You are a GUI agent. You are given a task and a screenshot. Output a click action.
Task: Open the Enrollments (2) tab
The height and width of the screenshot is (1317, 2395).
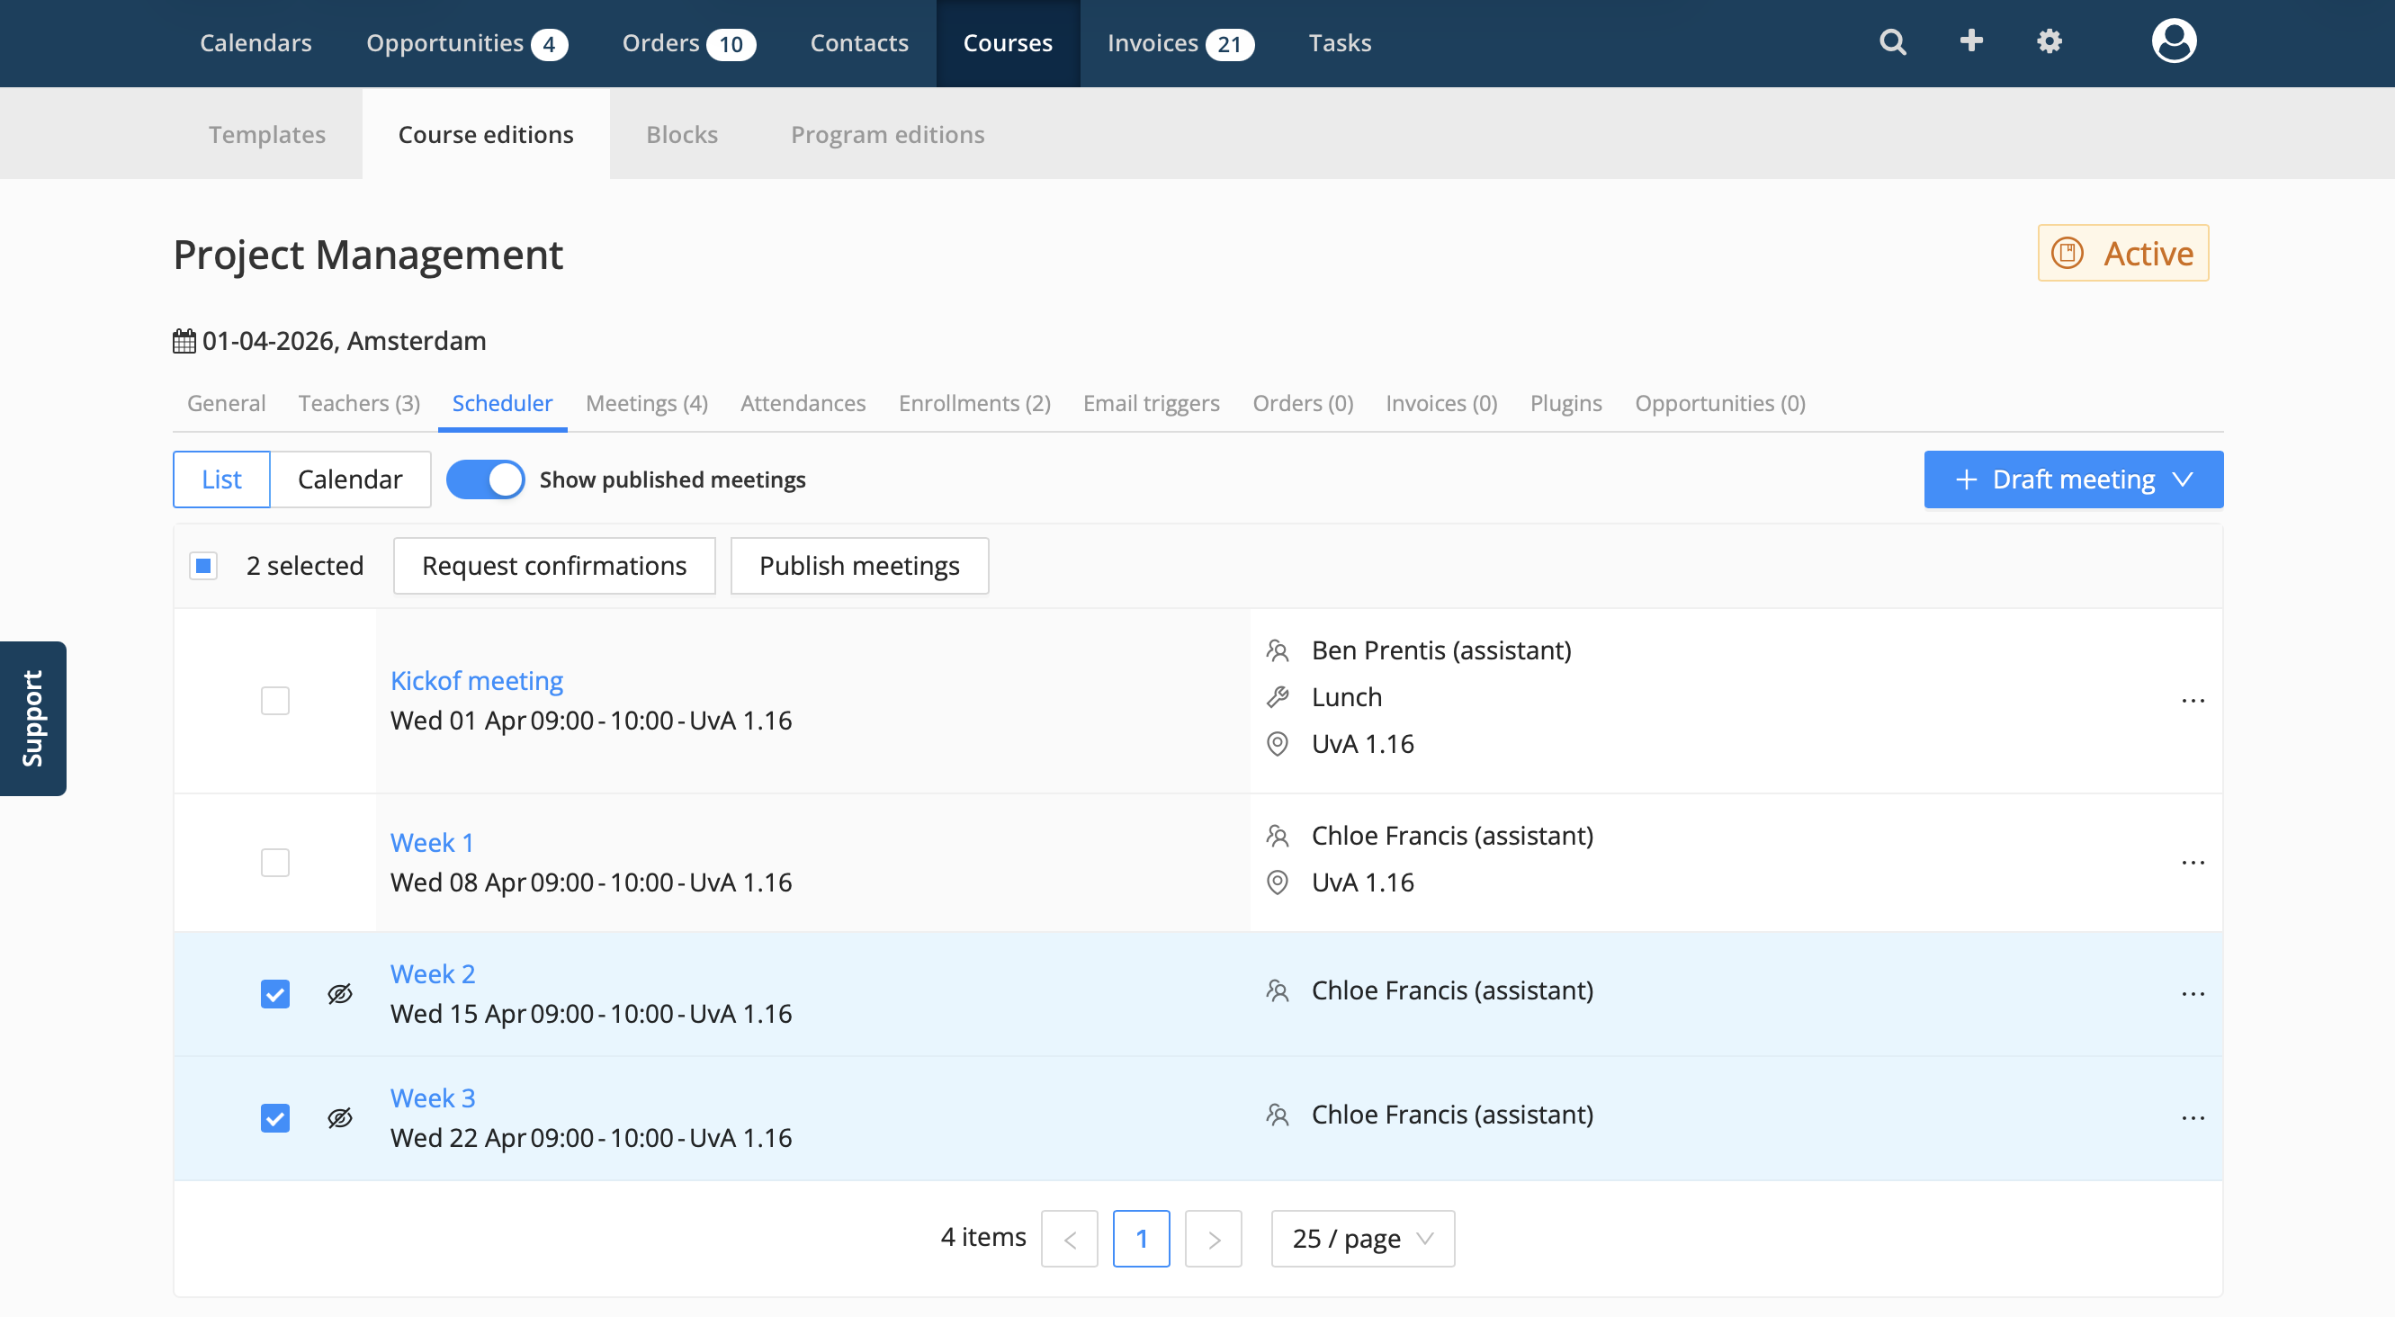[974, 403]
